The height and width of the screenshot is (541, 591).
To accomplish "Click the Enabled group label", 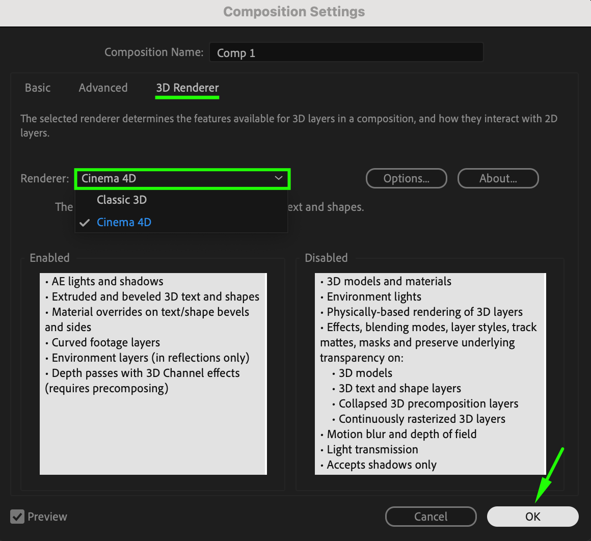I will 50,258.
